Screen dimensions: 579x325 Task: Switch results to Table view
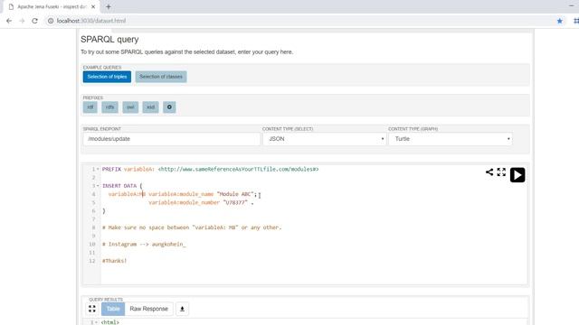point(113,309)
